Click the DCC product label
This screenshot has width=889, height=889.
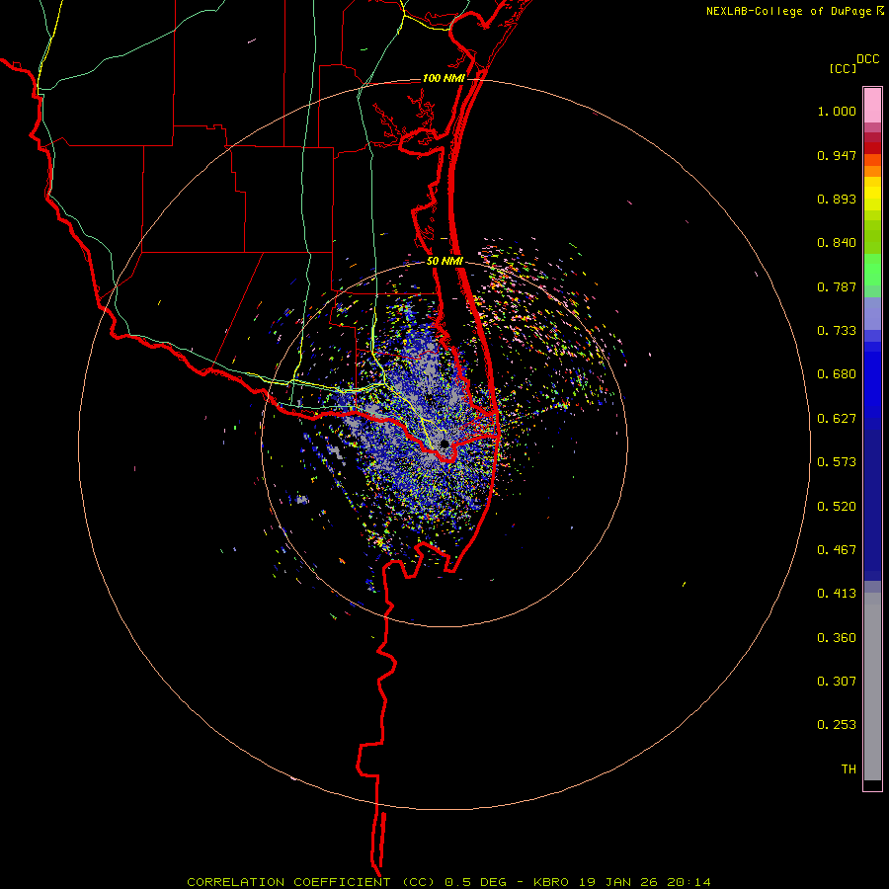tap(868, 59)
